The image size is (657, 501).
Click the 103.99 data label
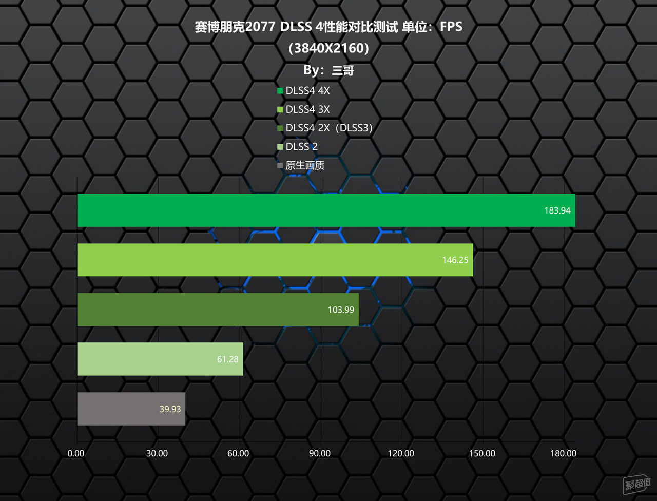click(x=341, y=310)
